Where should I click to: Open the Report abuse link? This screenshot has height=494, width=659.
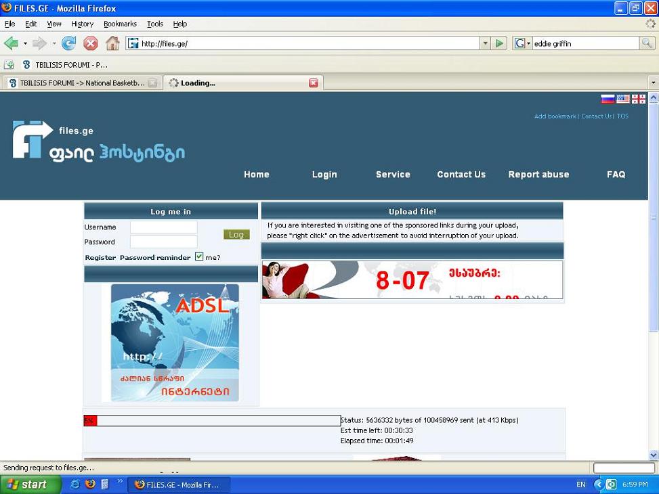pyautogui.click(x=538, y=175)
